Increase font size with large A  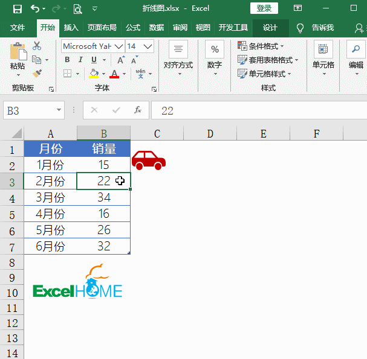coord(121,60)
